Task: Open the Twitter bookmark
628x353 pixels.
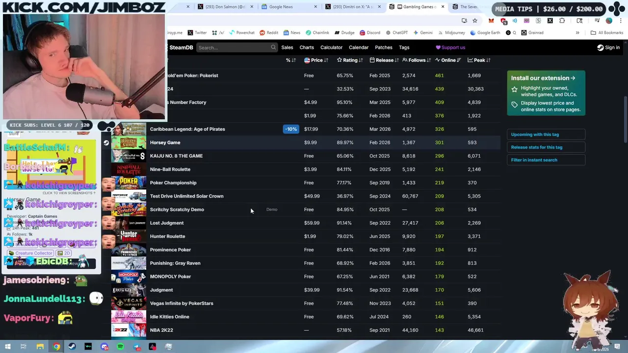Action: coord(197,33)
